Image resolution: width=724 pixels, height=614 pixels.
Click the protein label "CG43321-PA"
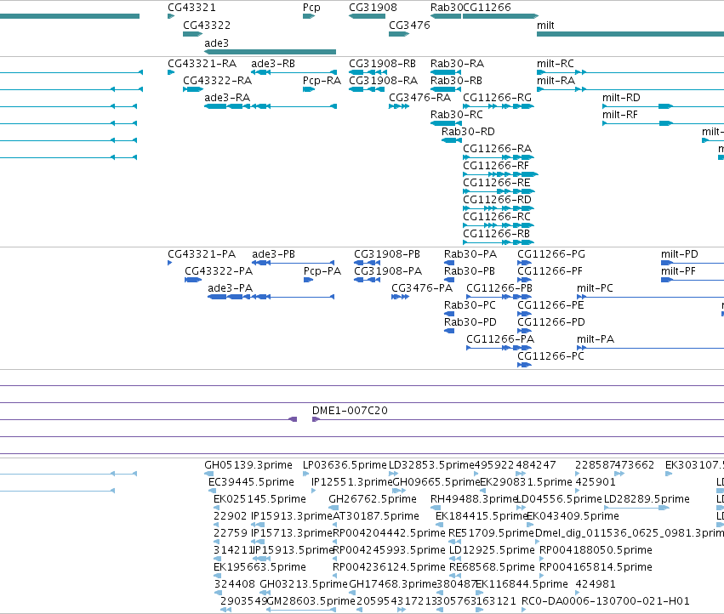(x=202, y=254)
